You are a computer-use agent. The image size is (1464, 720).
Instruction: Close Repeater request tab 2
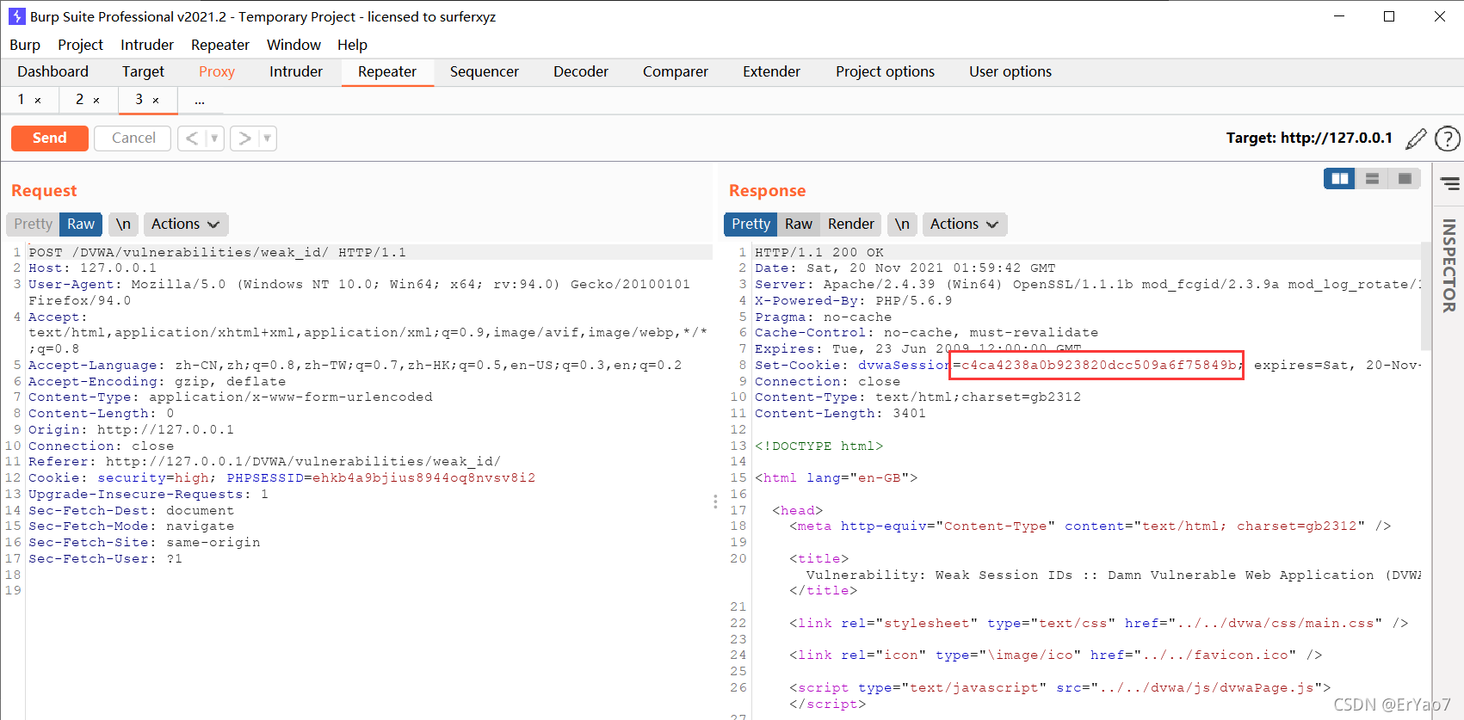click(x=96, y=101)
